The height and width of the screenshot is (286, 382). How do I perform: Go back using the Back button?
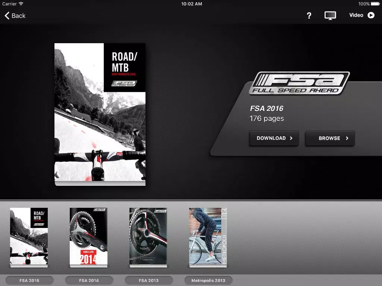(x=15, y=16)
